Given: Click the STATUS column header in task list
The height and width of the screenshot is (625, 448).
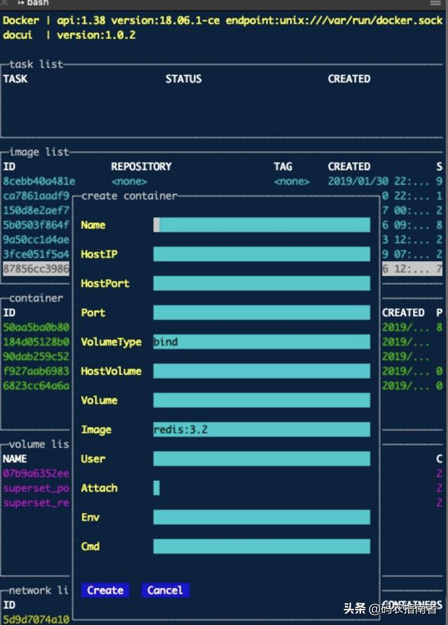Looking at the screenshot, I should (x=183, y=79).
